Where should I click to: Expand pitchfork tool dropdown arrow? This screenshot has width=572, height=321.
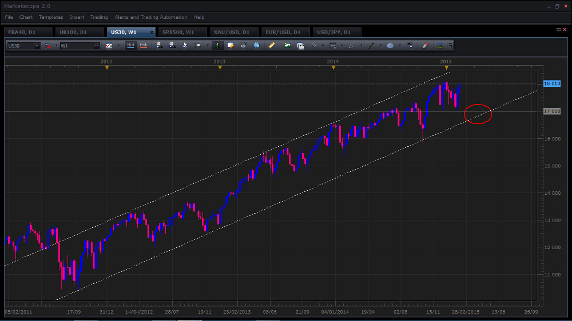[x=362, y=46]
